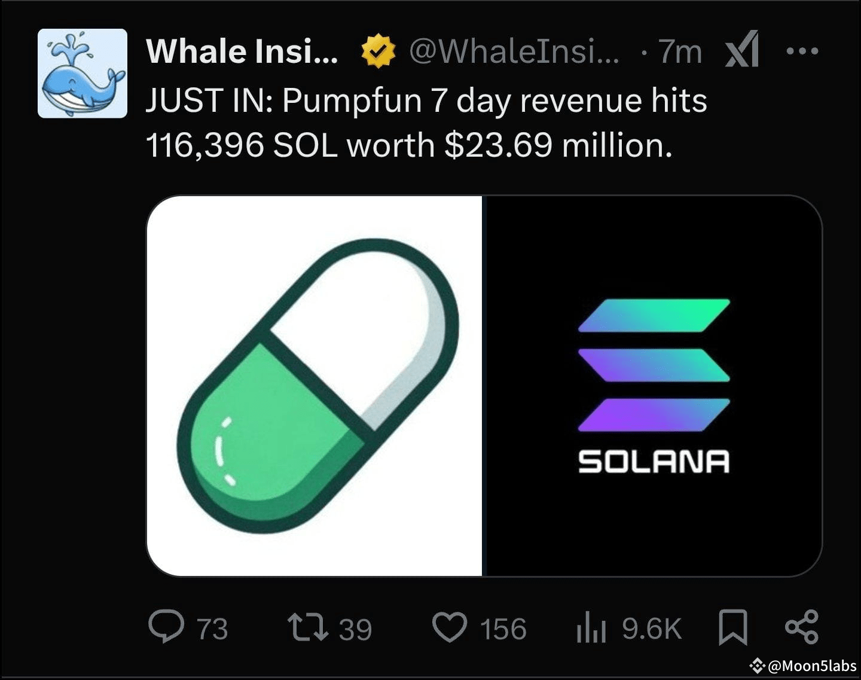This screenshot has height=680, width=861.
Task: Click the 7m post timestamp
Action: coord(680,51)
